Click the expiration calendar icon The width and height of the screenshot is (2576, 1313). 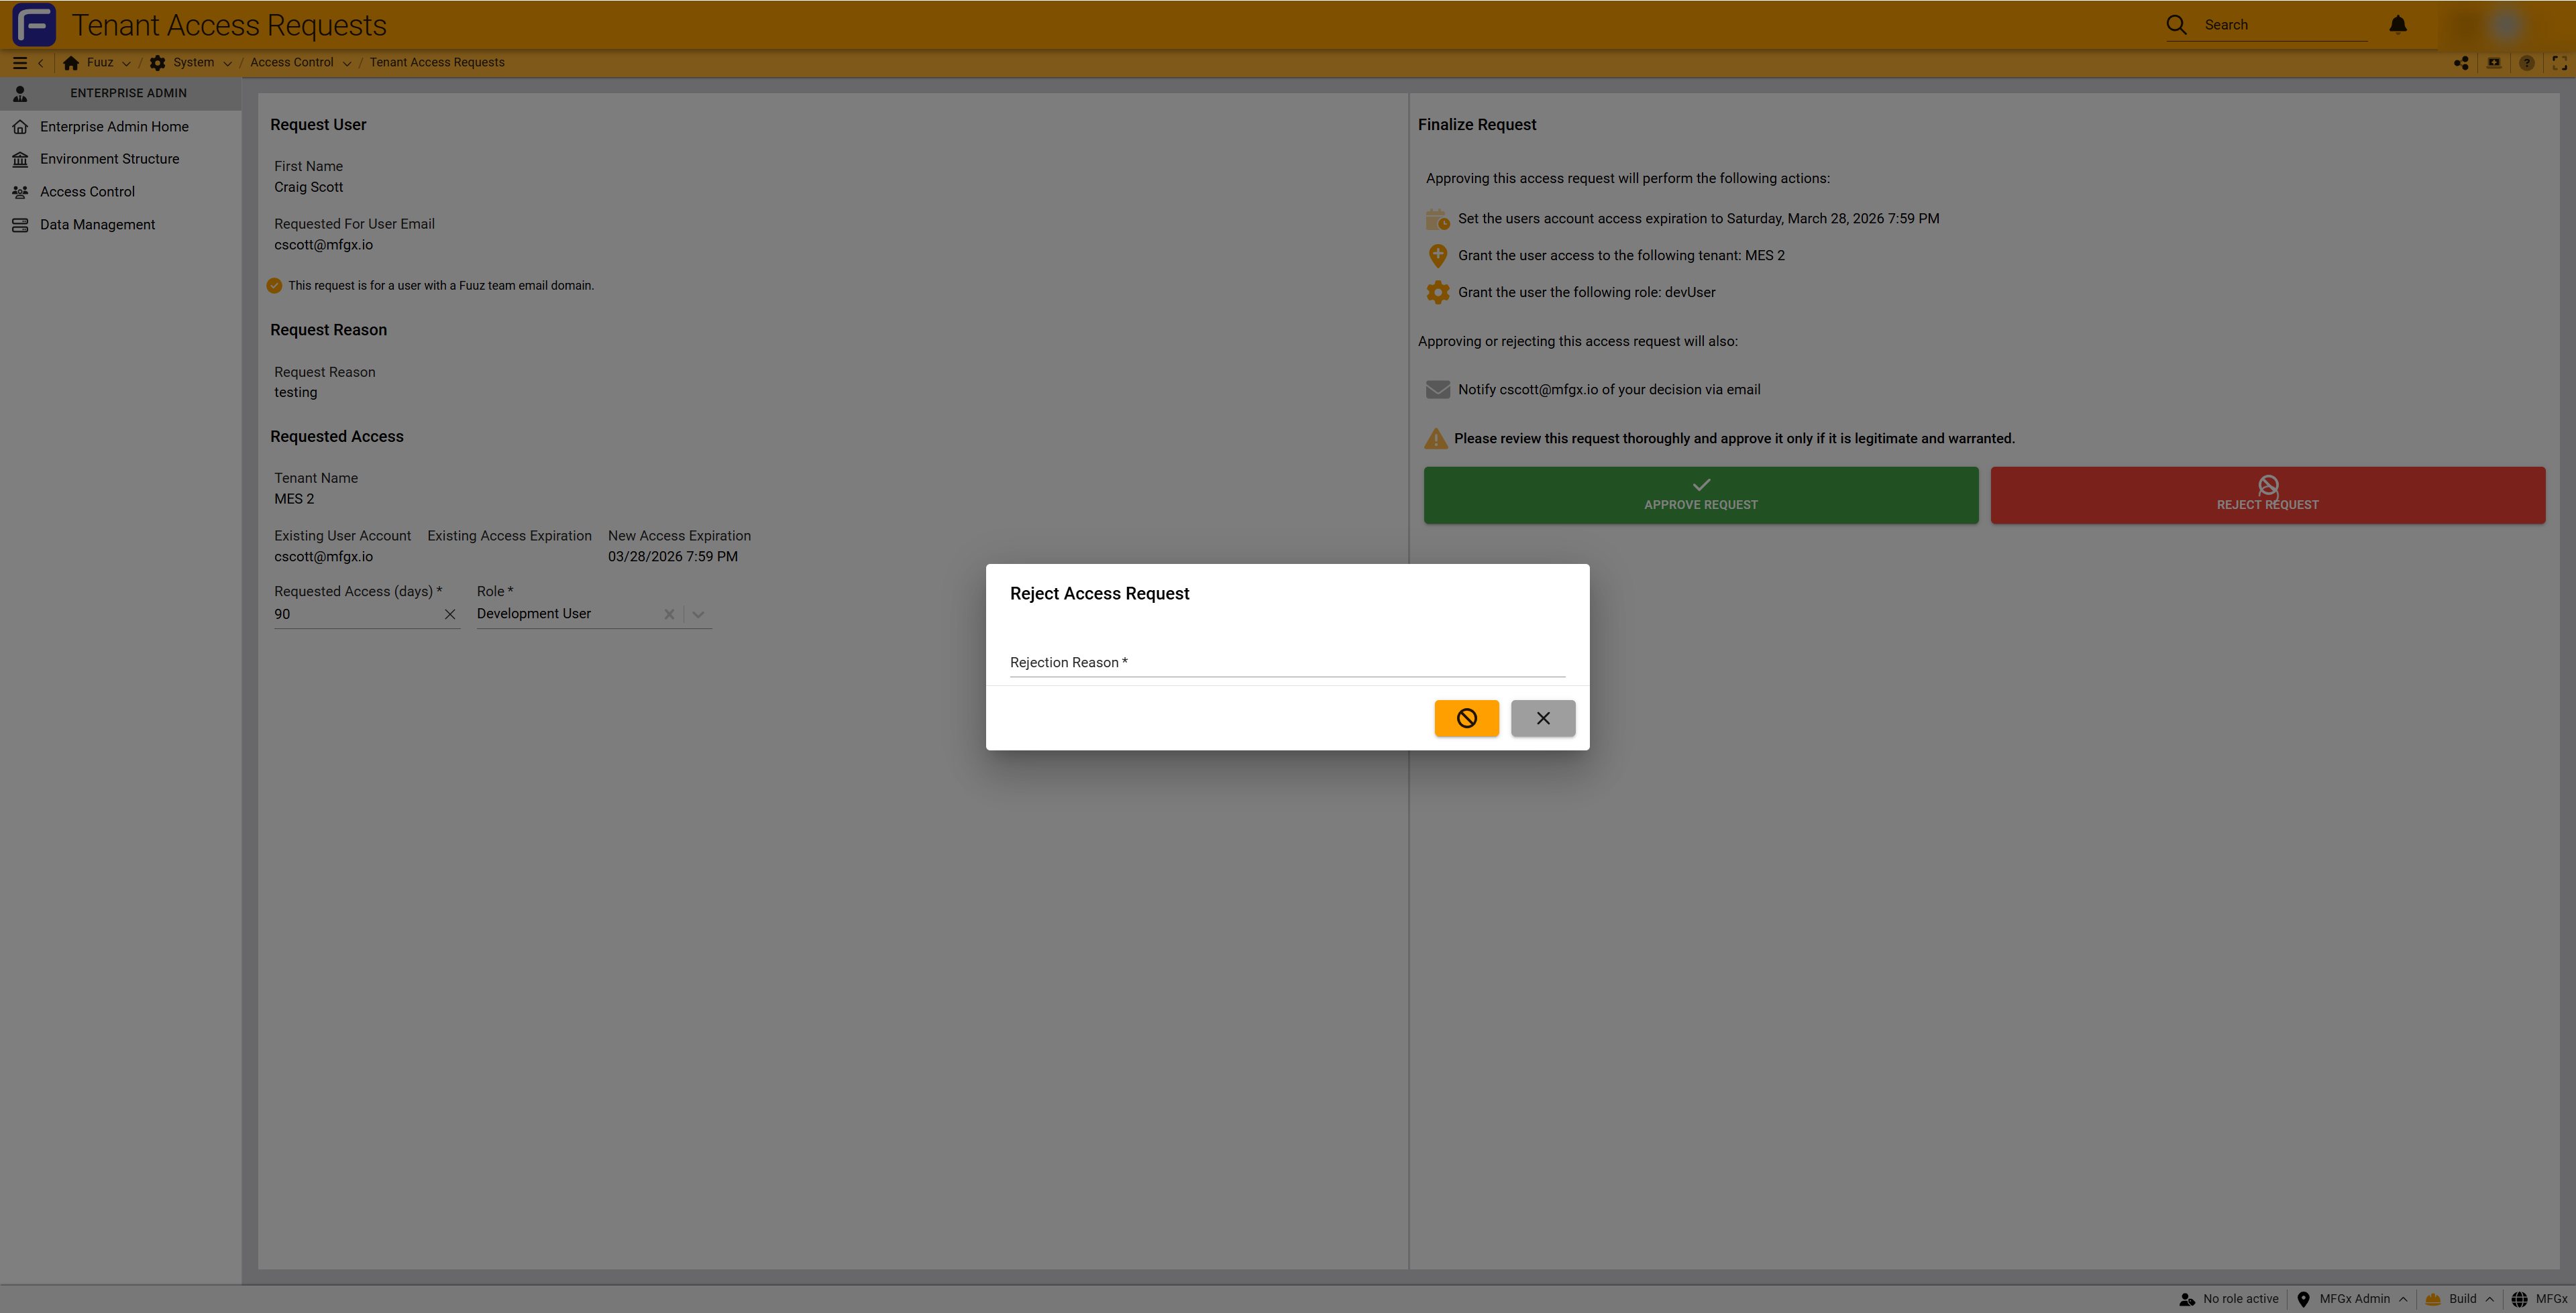point(1438,219)
